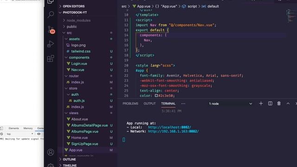Select the TERMINAL tab
Screen dimensions: 297x167
tap(168, 103)
